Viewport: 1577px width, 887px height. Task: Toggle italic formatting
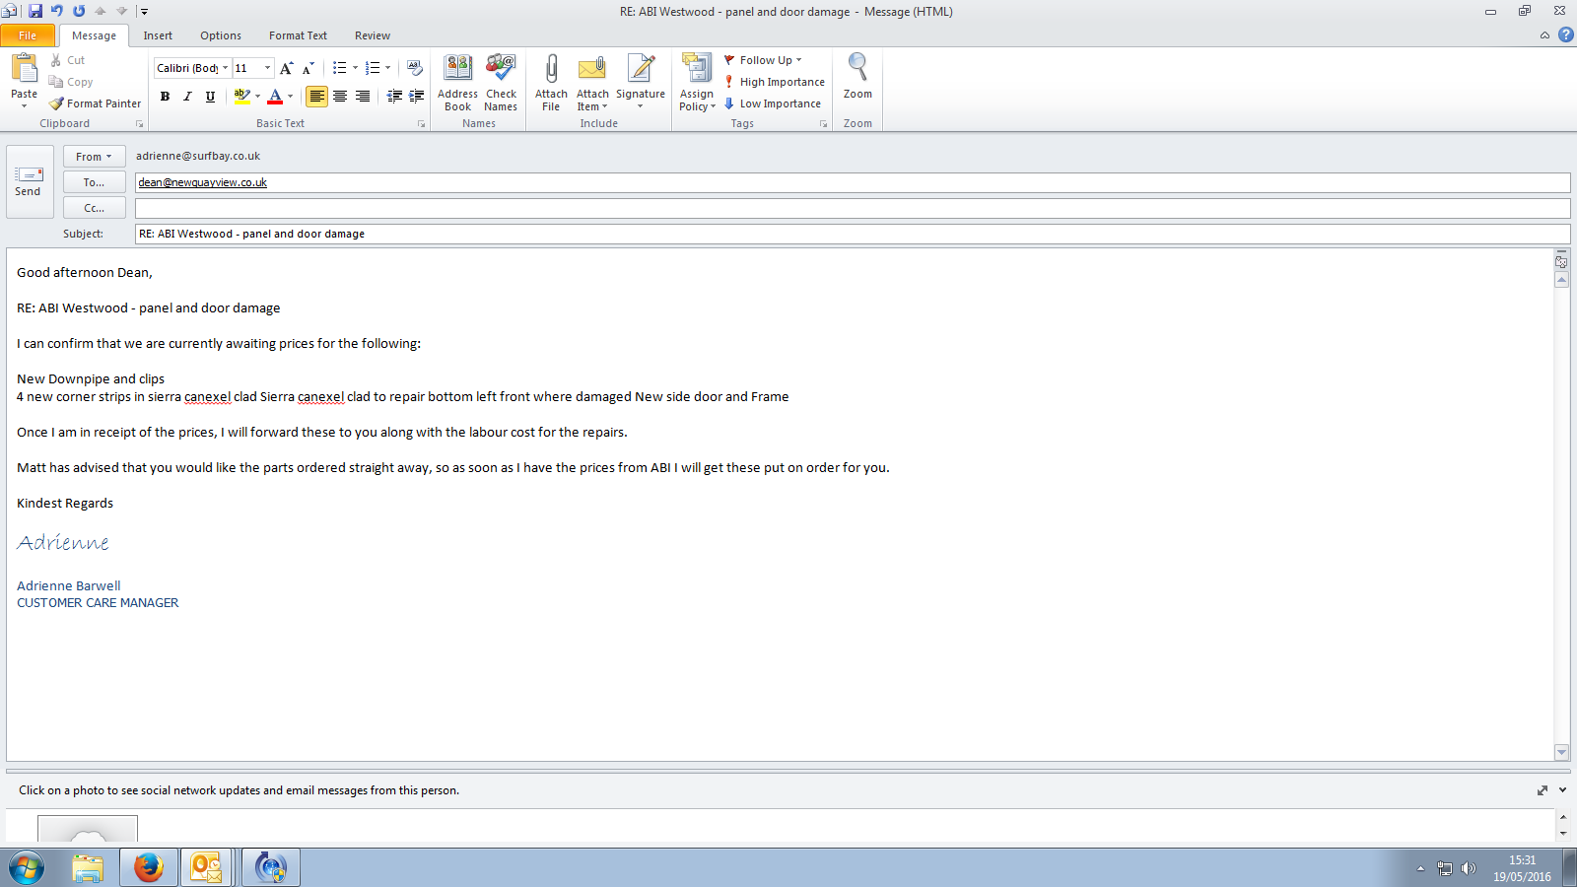tap(187, 97)
